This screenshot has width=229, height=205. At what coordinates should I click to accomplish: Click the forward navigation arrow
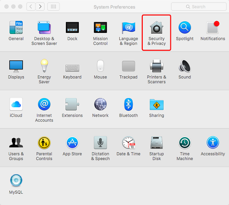pos(40,7)
